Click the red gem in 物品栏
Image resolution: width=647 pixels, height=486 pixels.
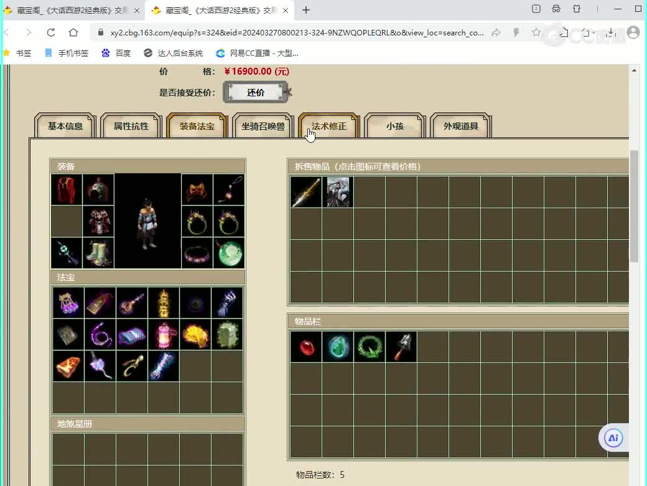305,347
